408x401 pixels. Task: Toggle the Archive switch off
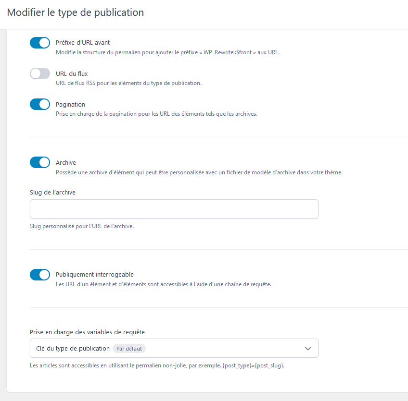pyautogui.click(x=40, y=163)
